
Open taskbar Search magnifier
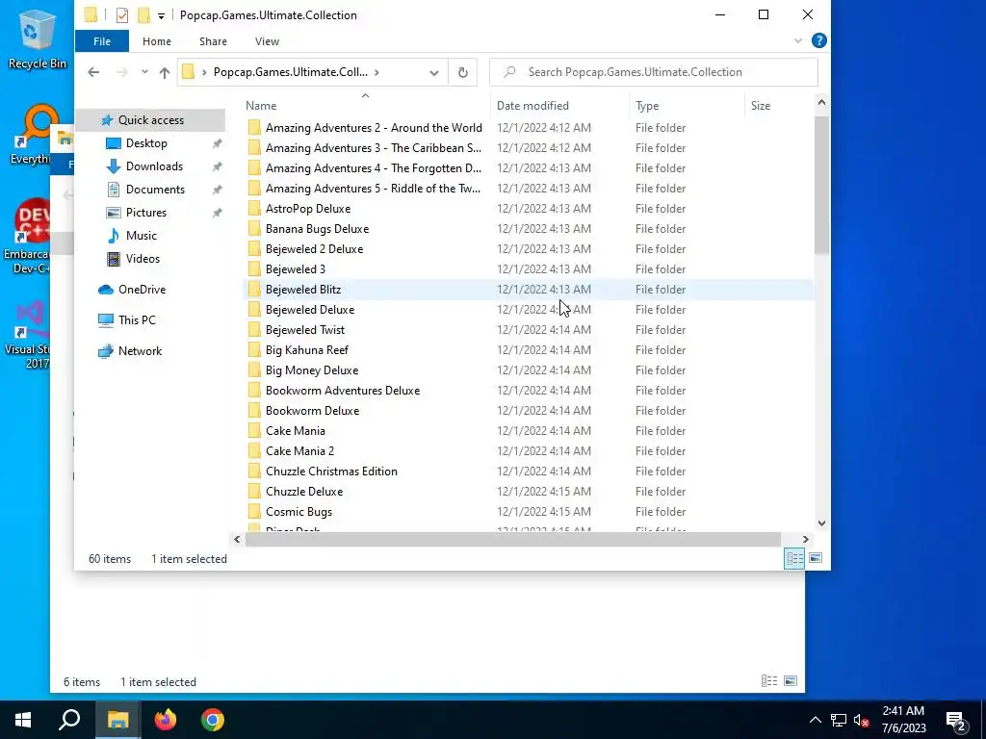[69, 720]
